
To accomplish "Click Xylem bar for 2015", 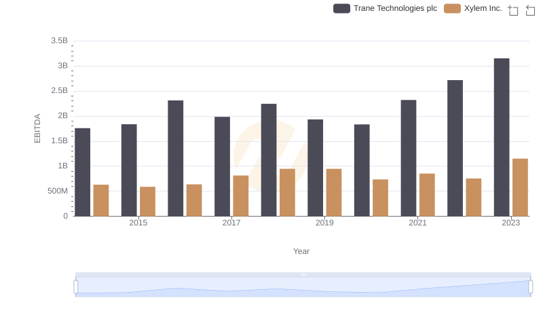I will click(147, 202).
